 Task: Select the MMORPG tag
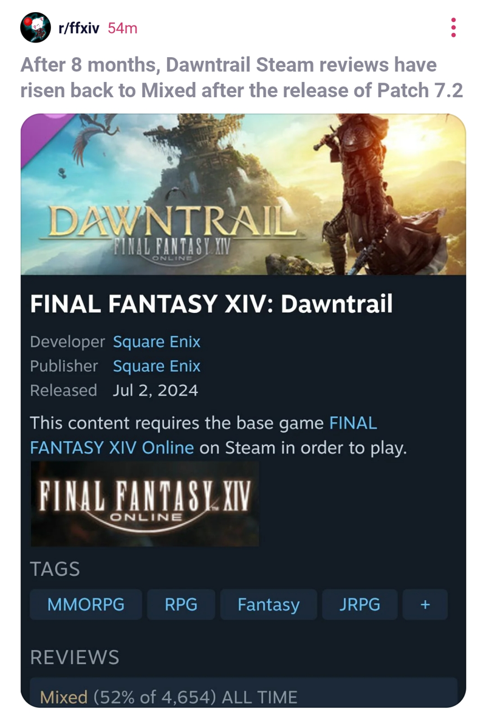[x=86, y=604]
